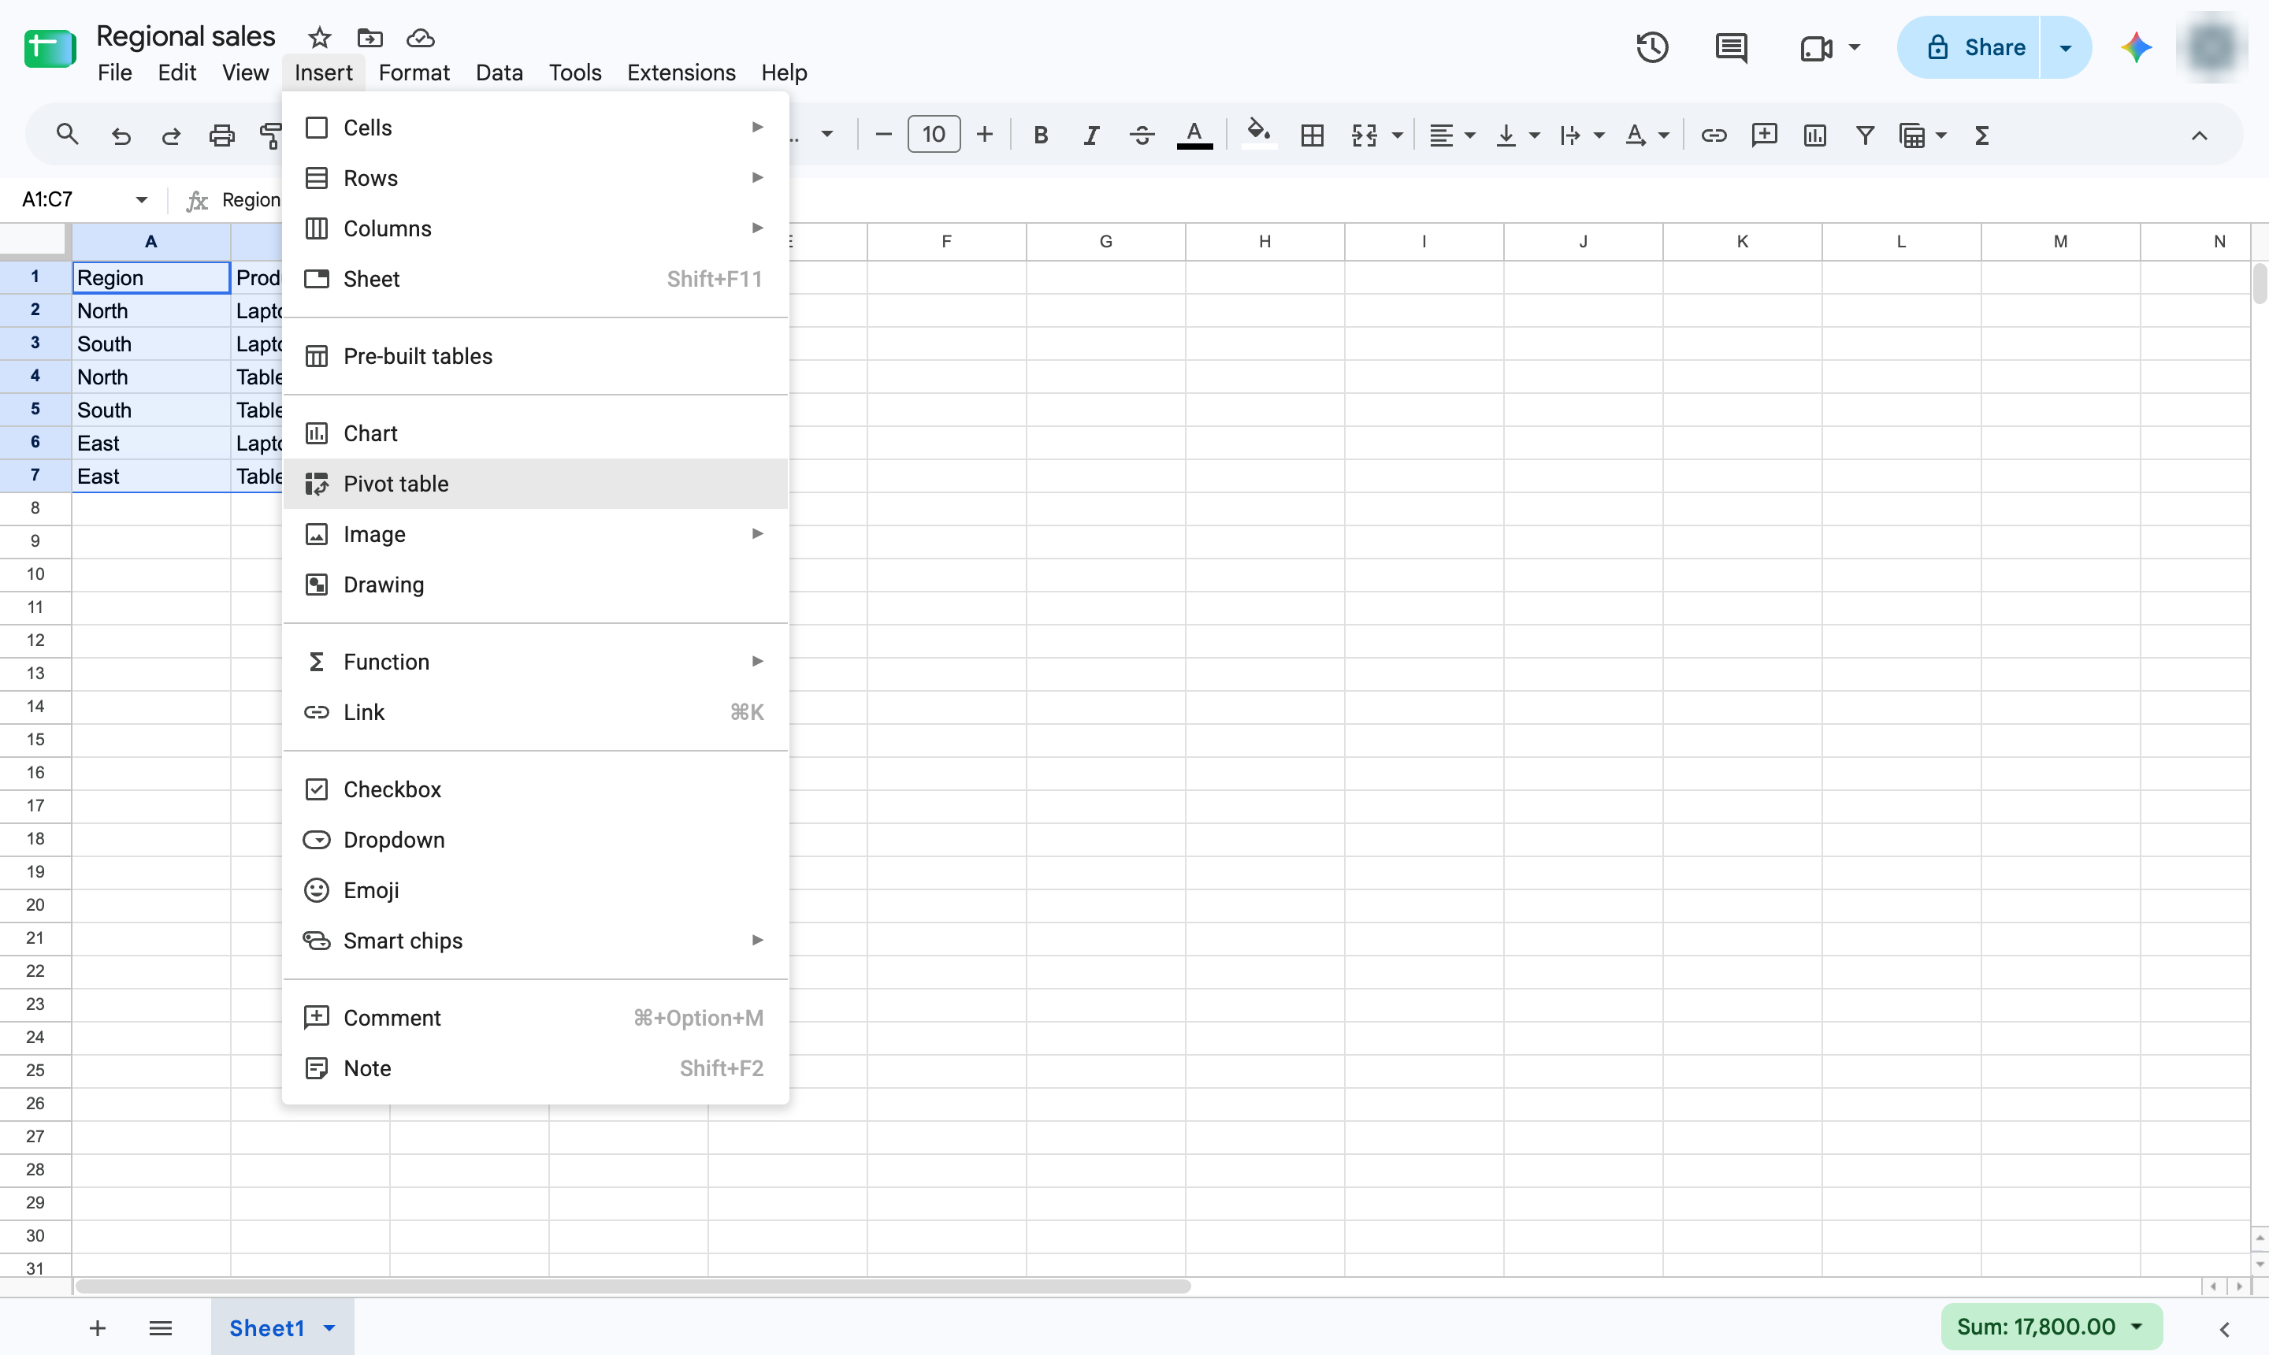2269x1355 pixels.
Task: Insert a Checkbox from the menu
Action: click(535, 789)
